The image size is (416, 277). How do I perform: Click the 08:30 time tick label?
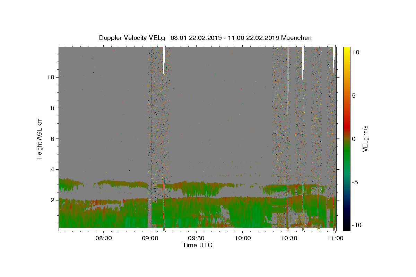click(x=104, y=238)
